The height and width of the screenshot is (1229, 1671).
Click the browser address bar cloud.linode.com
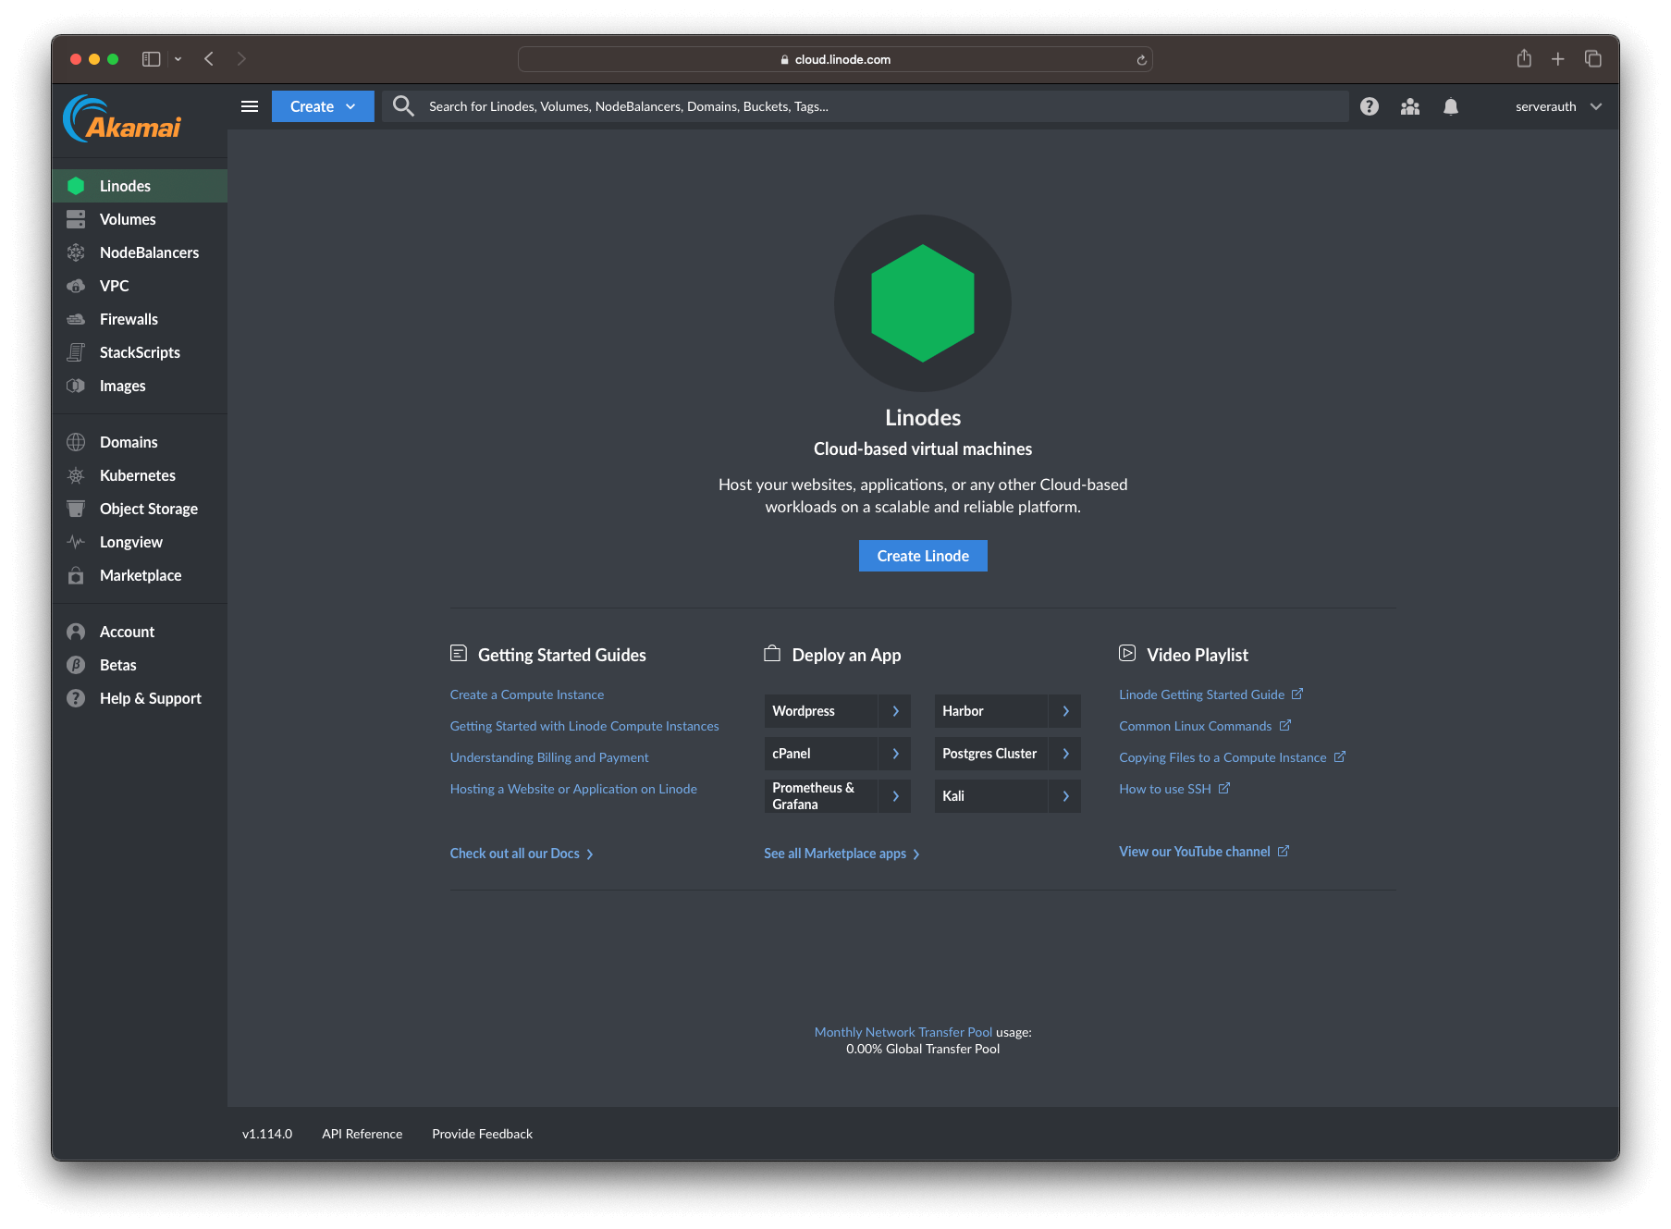pos(835,59)
